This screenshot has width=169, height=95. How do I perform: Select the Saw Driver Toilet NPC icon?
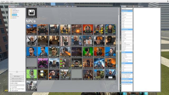[x=54, y=75]
